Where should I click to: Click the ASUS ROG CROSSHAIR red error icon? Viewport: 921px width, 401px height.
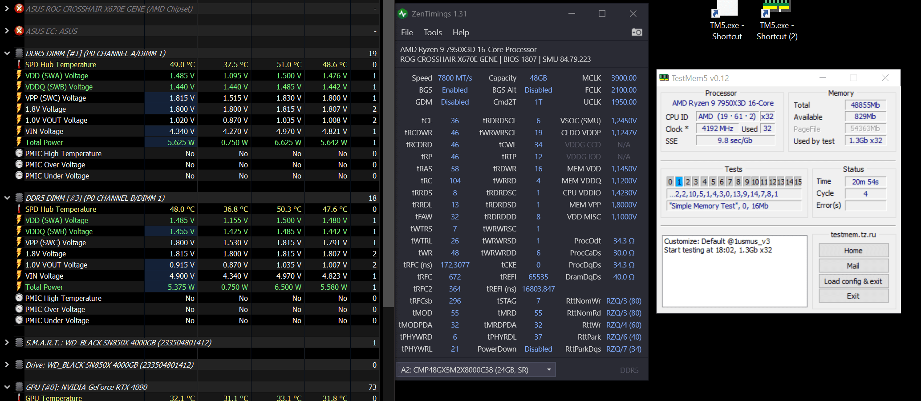(x=19, y=8)
